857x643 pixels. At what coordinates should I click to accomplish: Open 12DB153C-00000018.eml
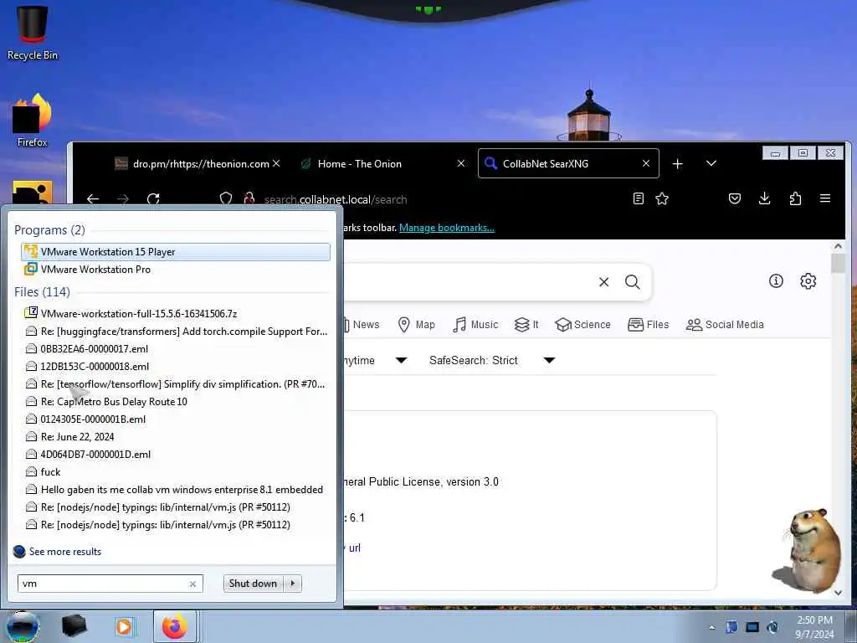[176, 367]
